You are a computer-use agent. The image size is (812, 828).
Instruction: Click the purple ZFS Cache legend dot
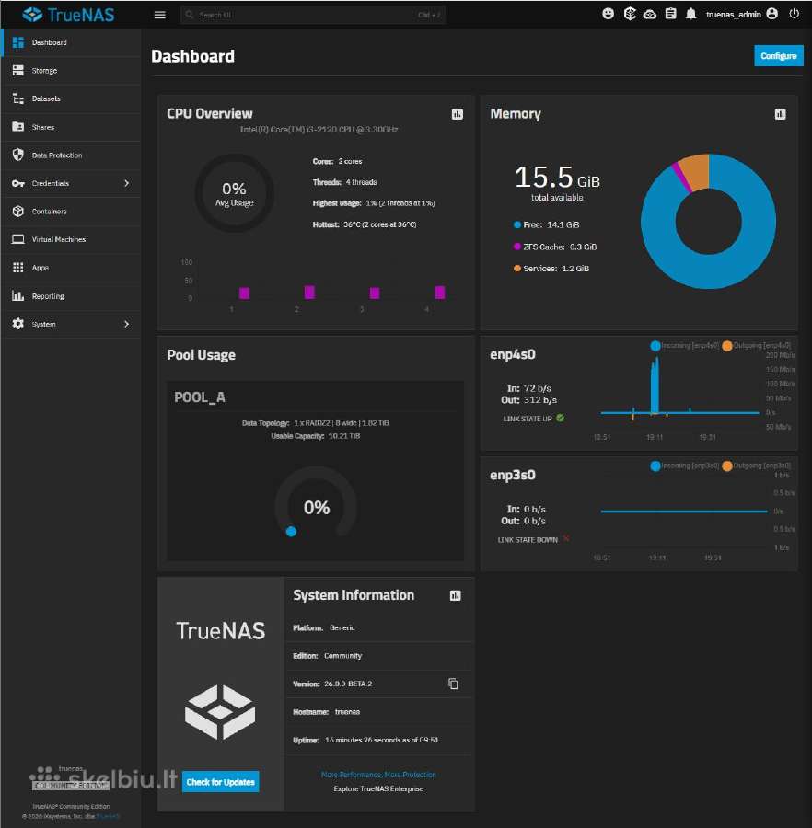coord(517,247)
